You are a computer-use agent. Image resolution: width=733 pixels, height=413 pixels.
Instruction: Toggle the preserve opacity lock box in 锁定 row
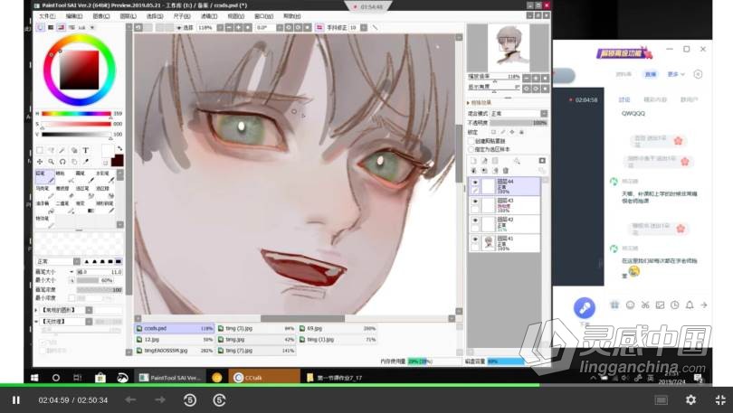coord(493,132)
